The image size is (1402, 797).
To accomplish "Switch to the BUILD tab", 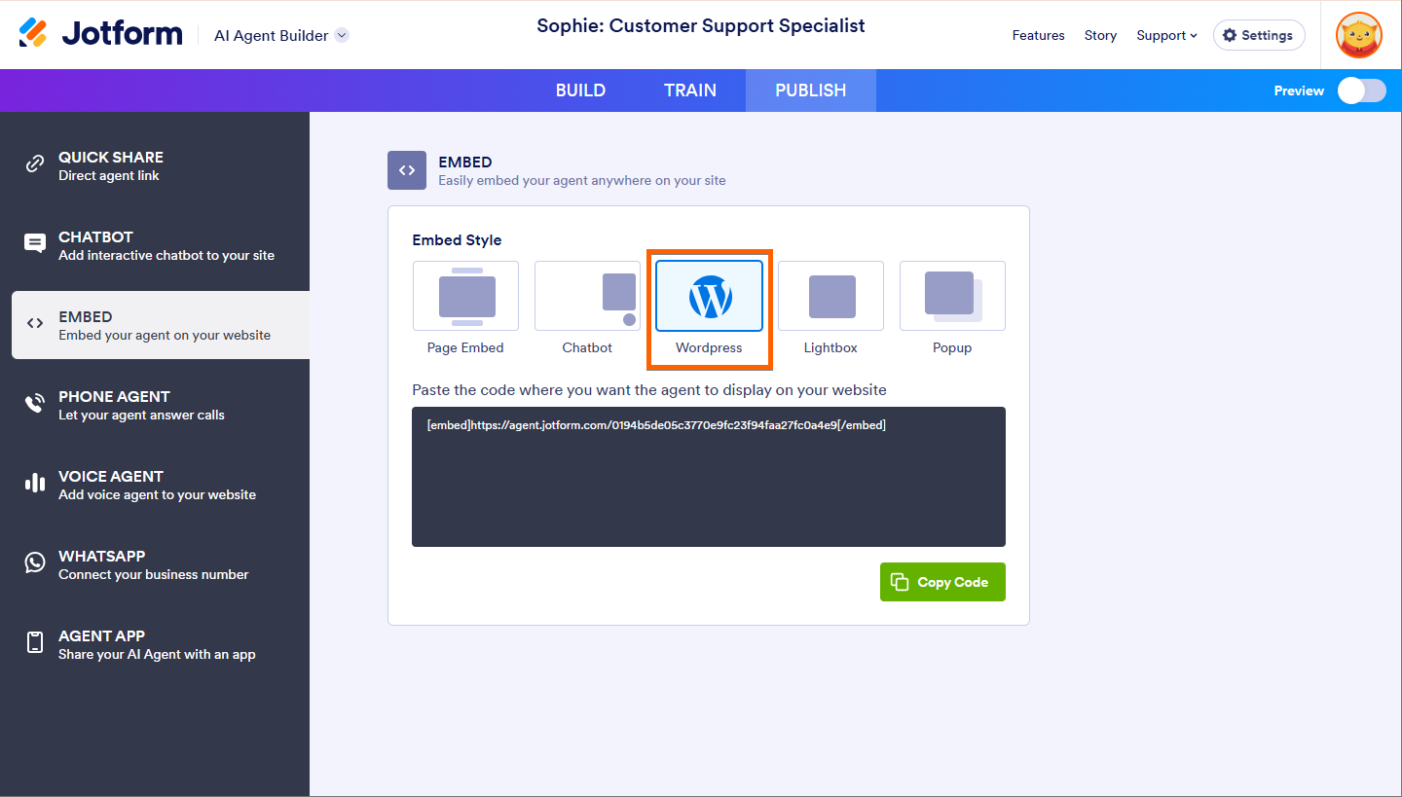I will [x=580, y=91].
